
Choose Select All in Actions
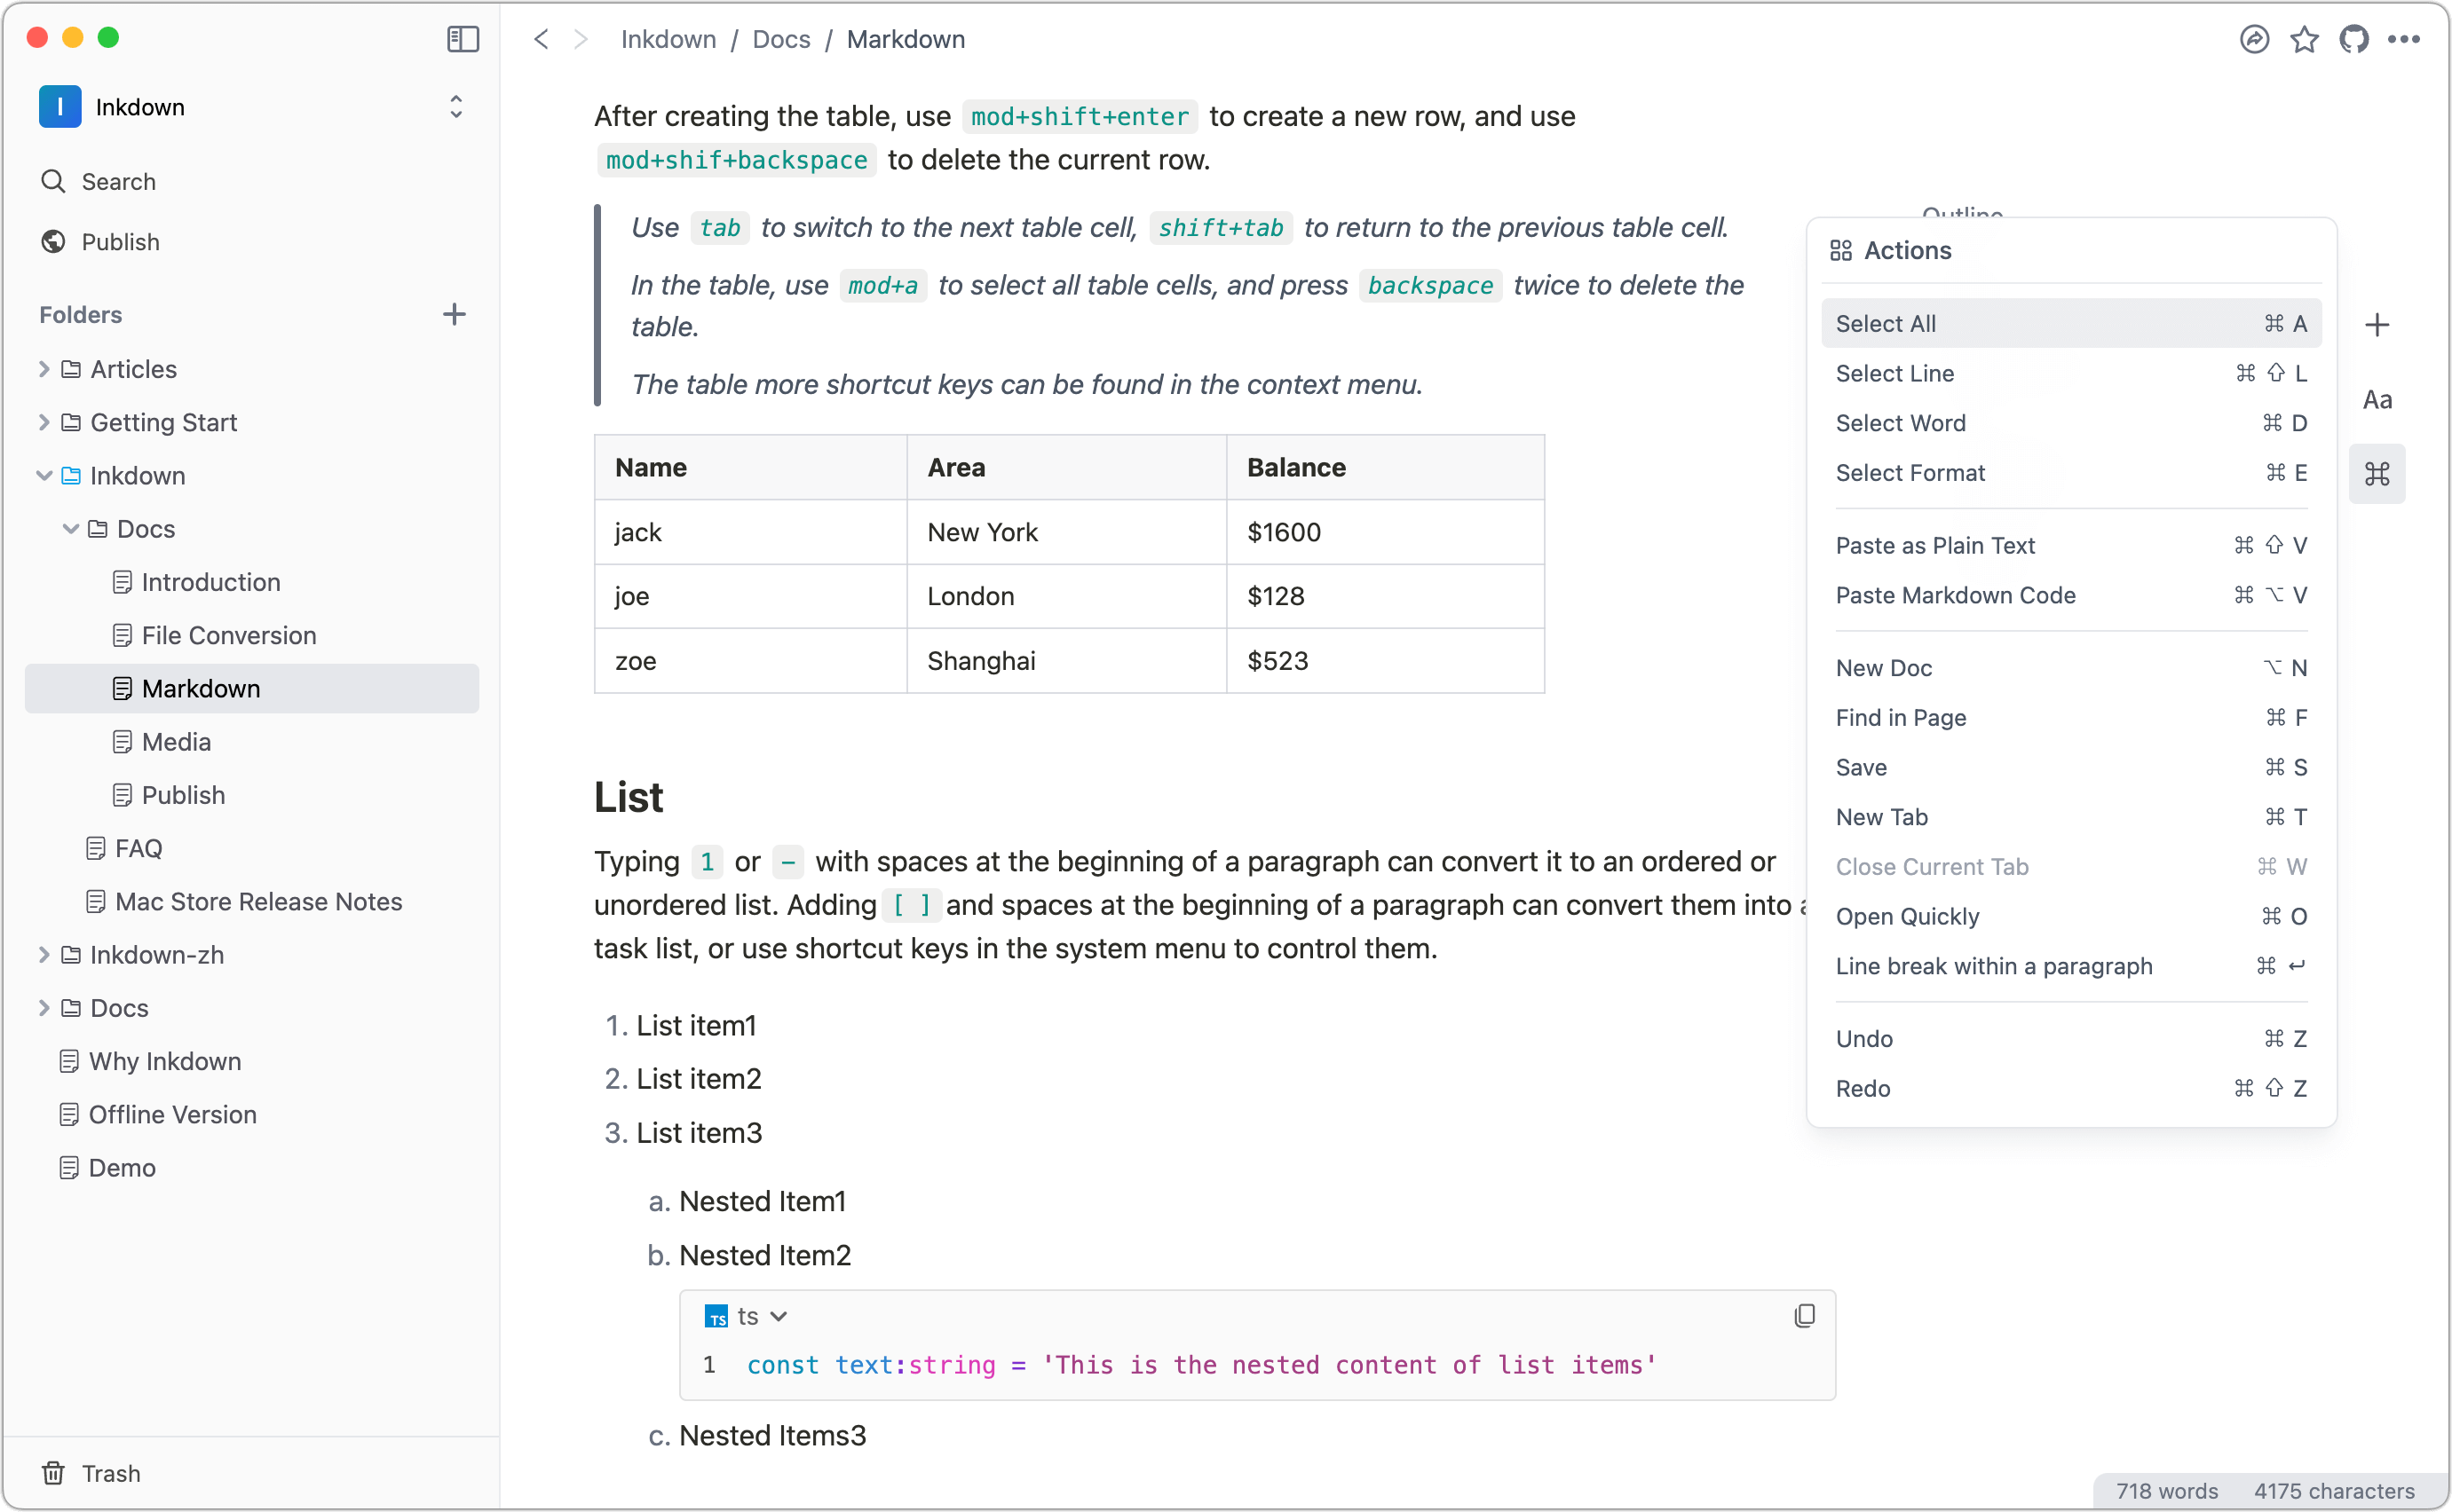(2071, 323)
